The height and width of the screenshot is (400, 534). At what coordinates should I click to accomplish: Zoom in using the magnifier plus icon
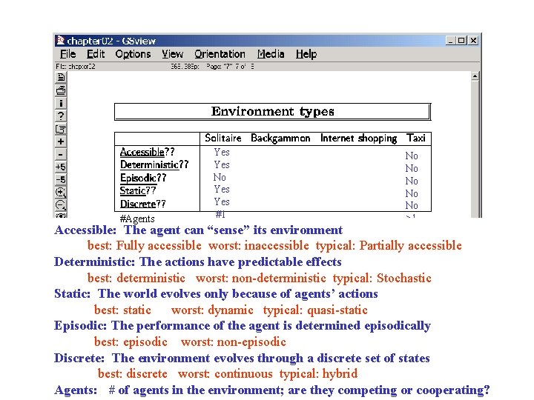click(61, 192)
